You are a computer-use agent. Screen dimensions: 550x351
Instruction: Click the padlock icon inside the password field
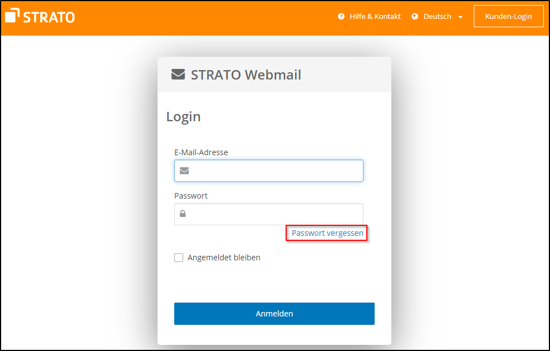point(183,214)
